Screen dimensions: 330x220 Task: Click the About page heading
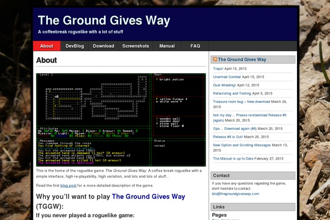[x=47, y=60]
